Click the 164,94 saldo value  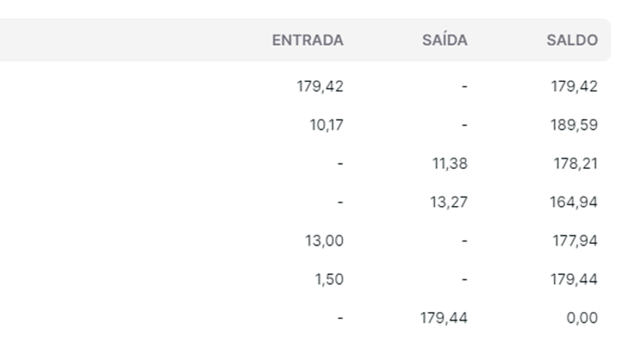click(x=573, y=202)
